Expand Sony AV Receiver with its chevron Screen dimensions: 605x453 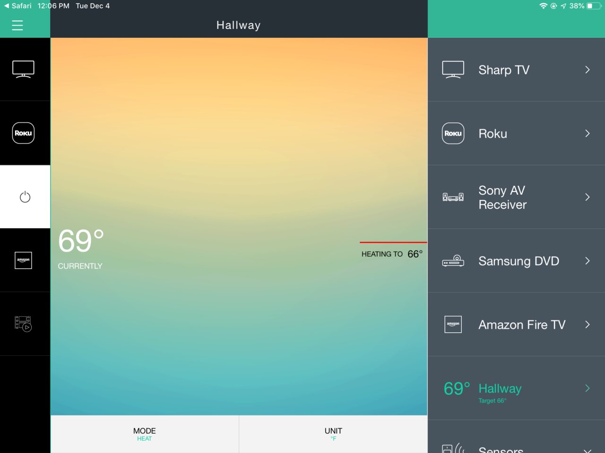pyautogui.click(x=588, y=197)
